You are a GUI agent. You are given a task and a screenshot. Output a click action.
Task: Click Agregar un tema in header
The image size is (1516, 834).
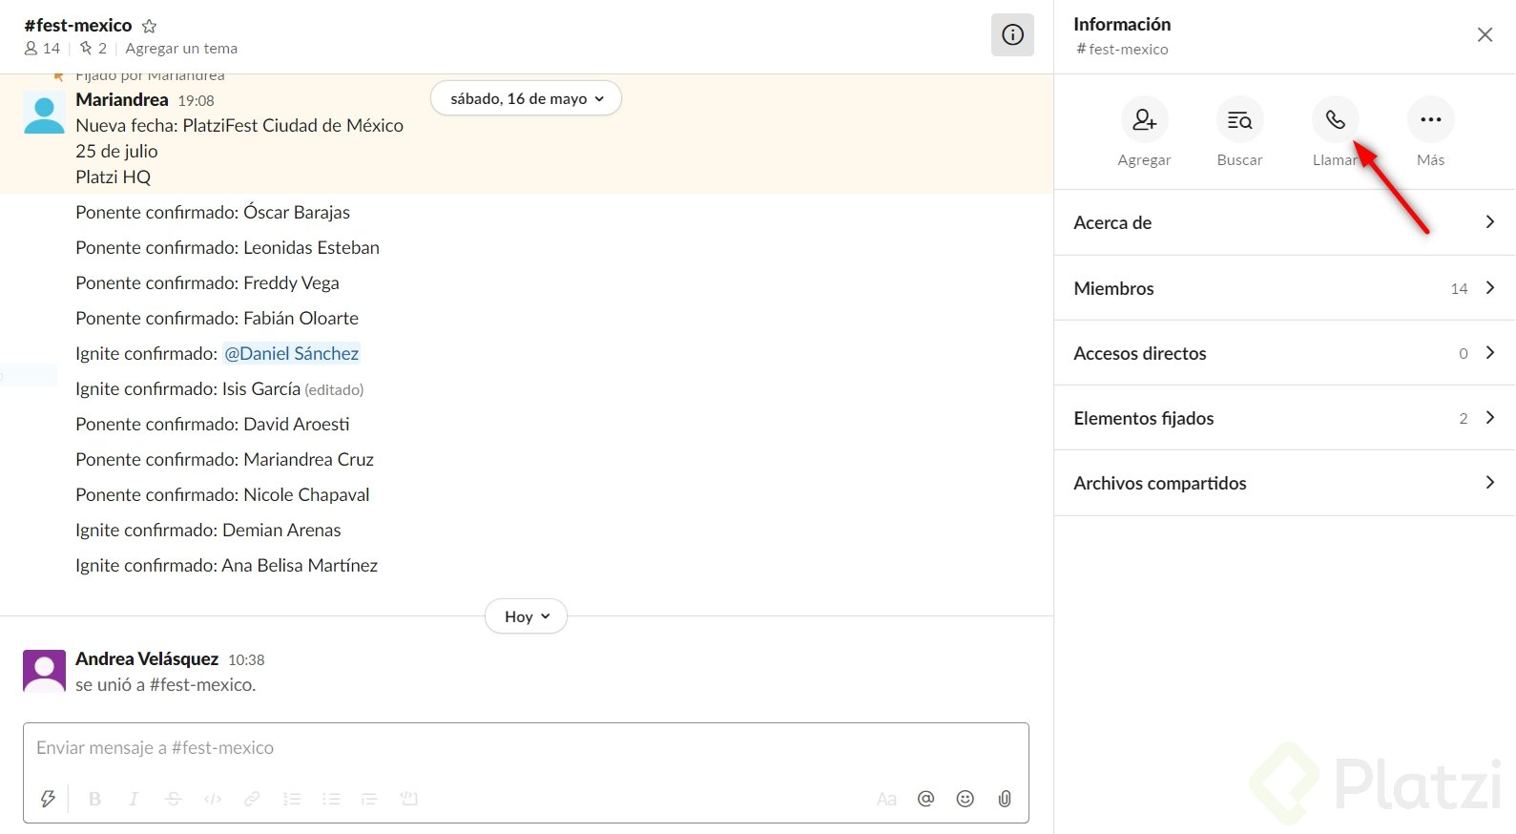[181, 48]
